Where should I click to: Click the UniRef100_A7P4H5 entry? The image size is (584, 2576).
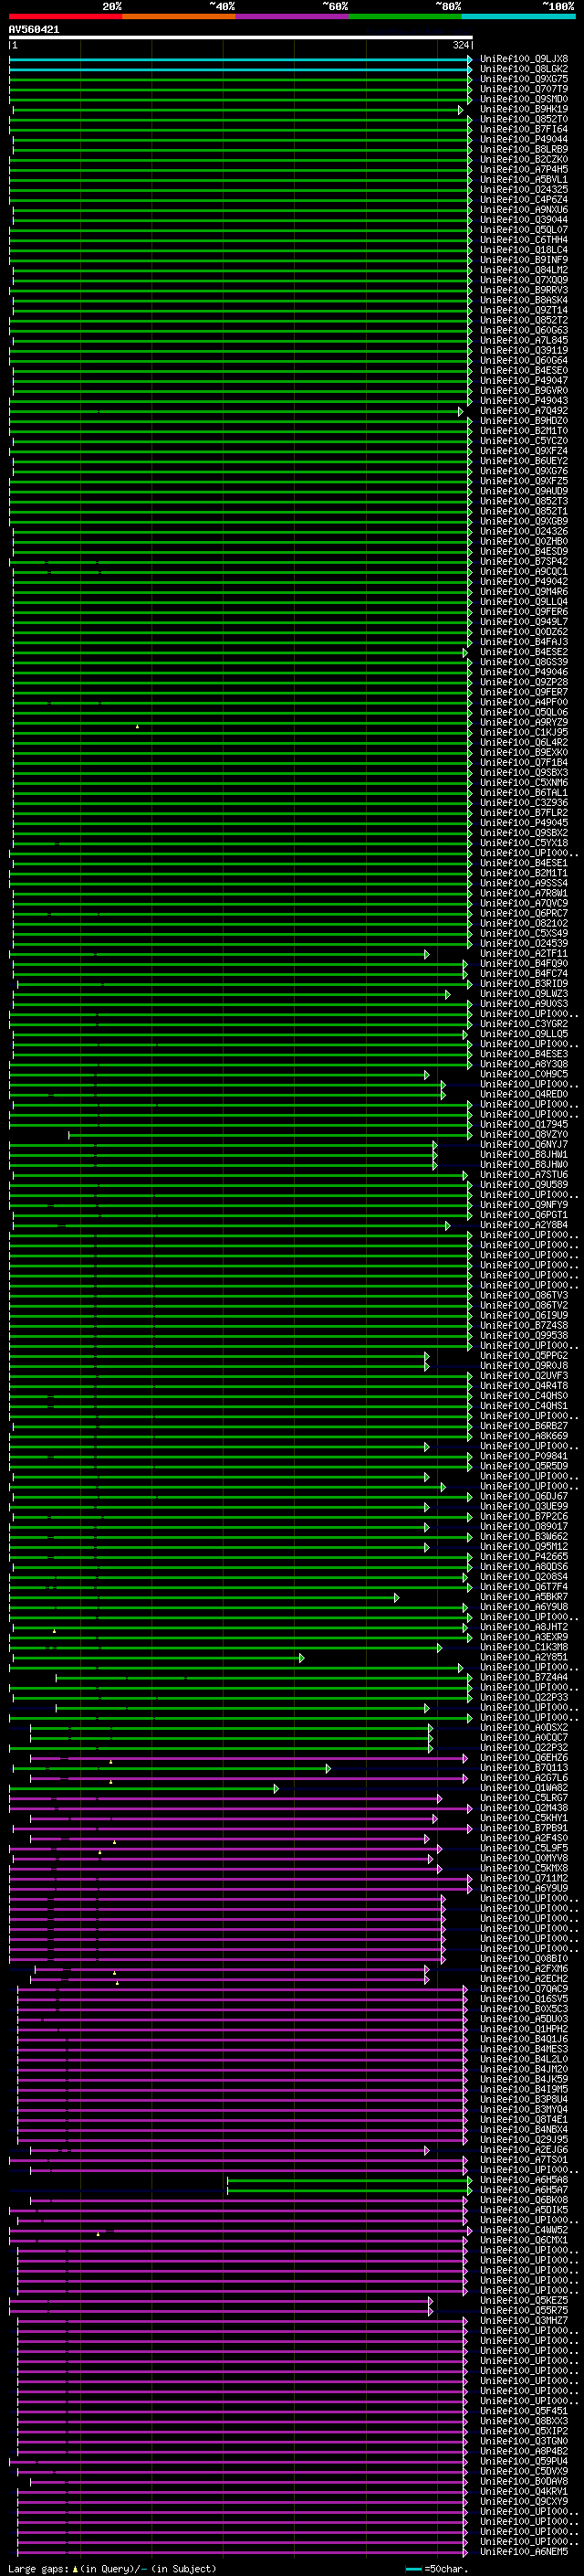point(524,169)
